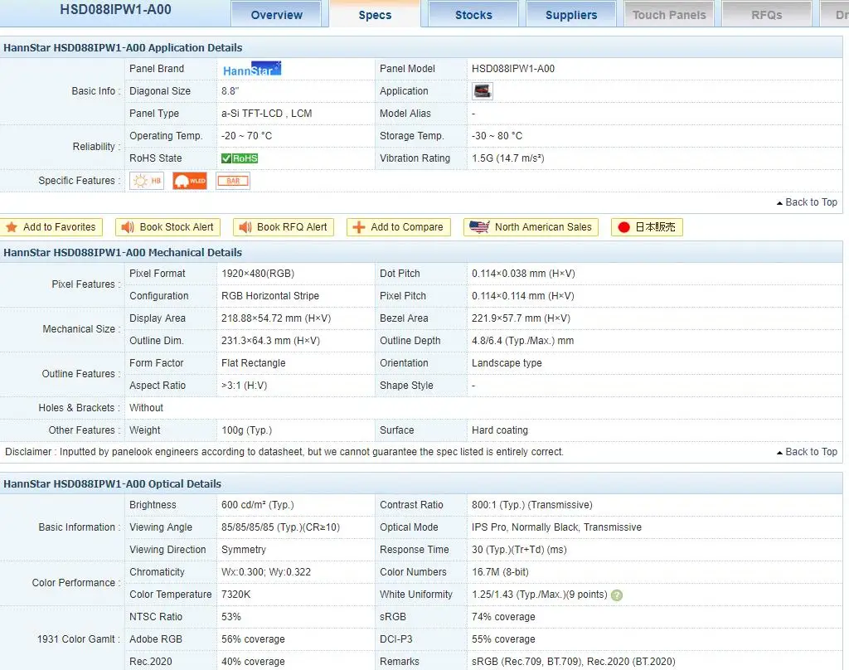Viewport: 849px width, 670px height.
Task: Click the 8.8" diagonal size value
Action: pyautogui.click(x=230, y=91)
